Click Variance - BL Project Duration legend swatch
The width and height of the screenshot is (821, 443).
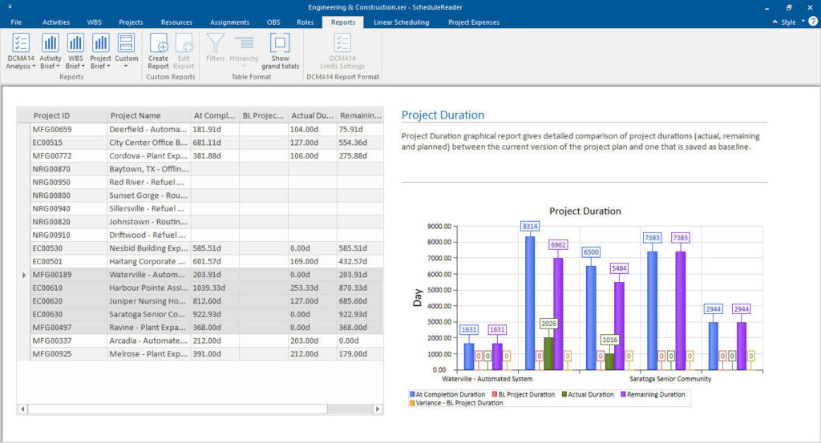[x=412, y=403]
